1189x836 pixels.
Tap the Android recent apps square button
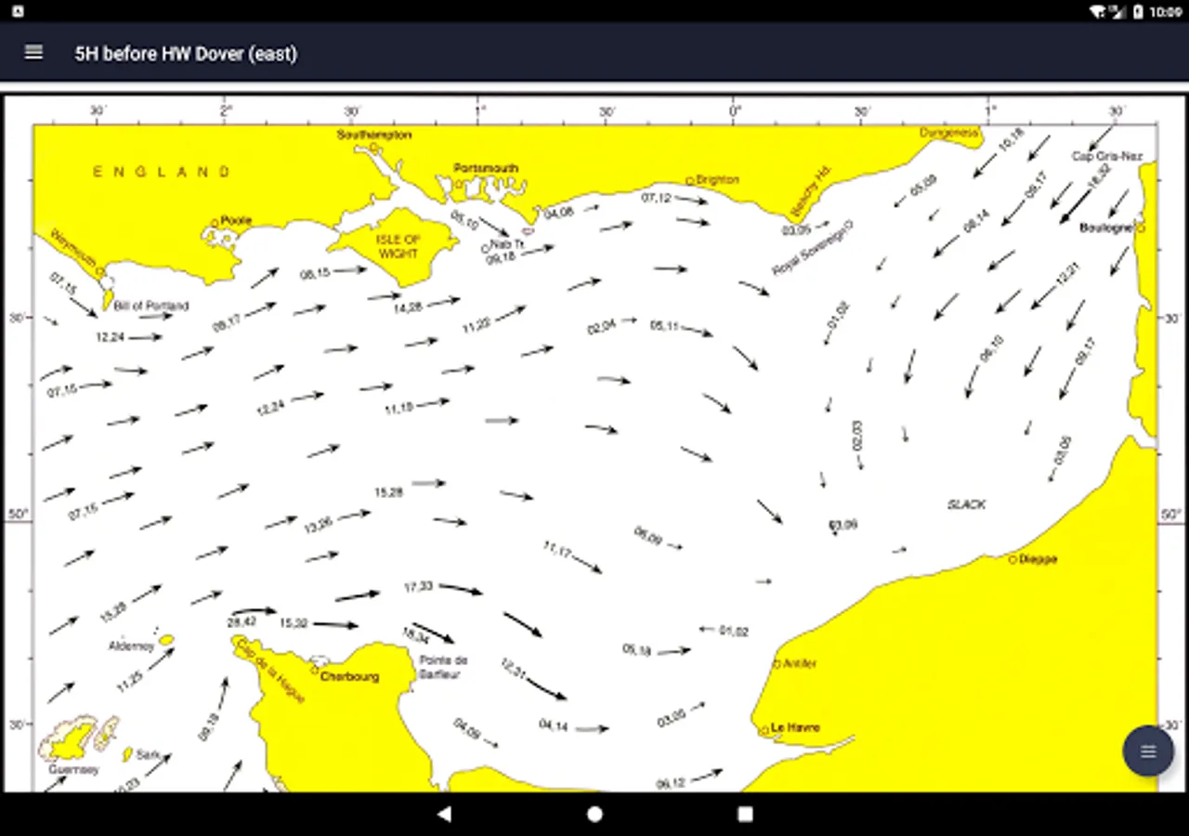[745, 814]
